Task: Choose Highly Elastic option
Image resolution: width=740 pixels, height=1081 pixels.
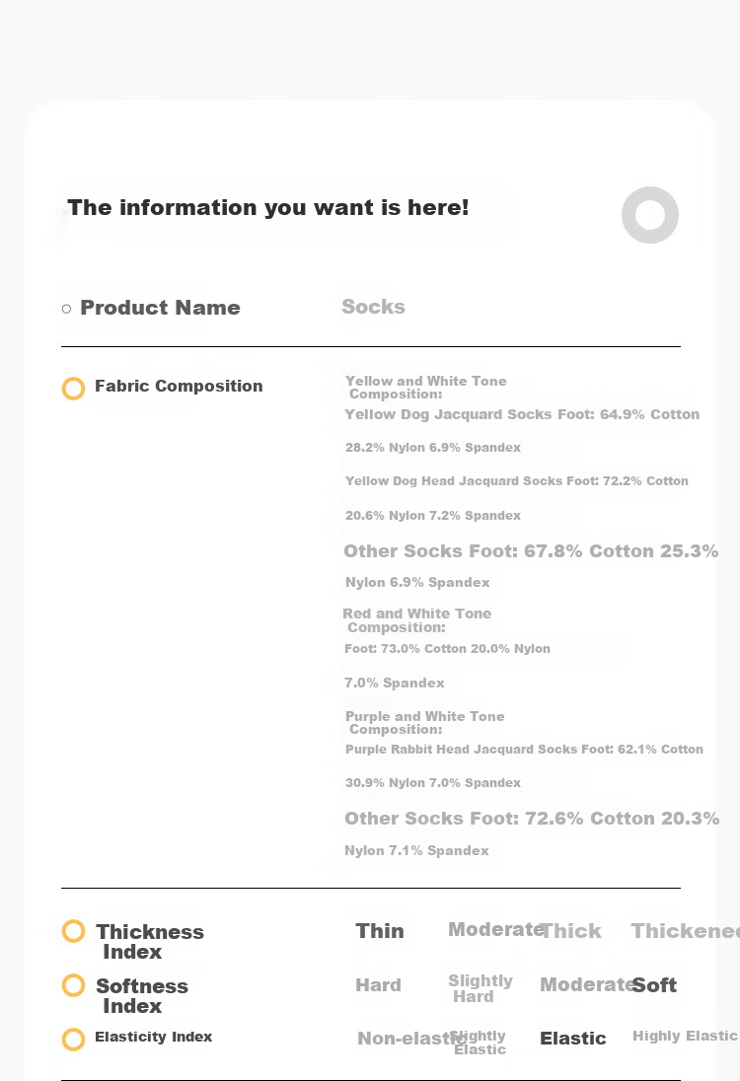Action: (x=685, y=1036)
